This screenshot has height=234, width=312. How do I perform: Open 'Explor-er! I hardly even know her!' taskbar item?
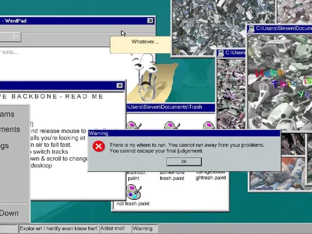tap(58, 229)
